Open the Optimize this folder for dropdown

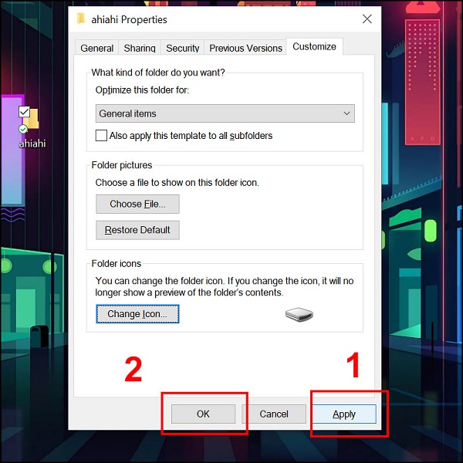[225, 113]
